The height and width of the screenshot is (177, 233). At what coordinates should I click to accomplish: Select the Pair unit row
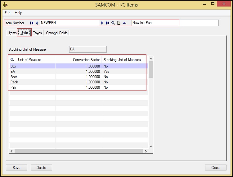79,87
